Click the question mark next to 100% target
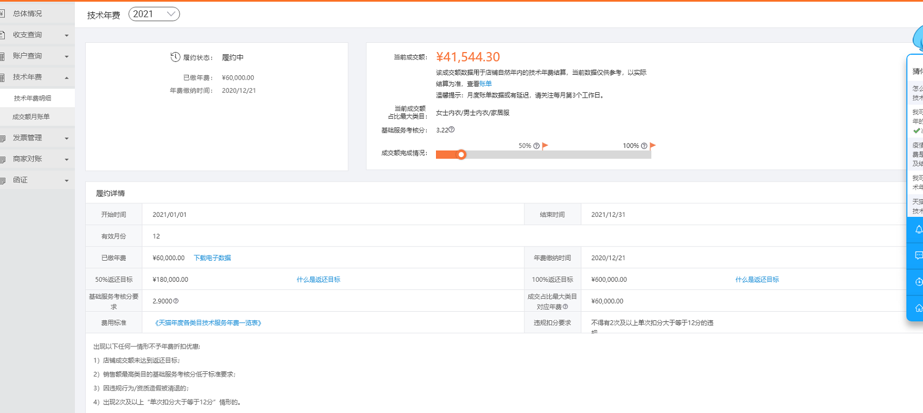The image size is (923, 413). pos(644,146)
